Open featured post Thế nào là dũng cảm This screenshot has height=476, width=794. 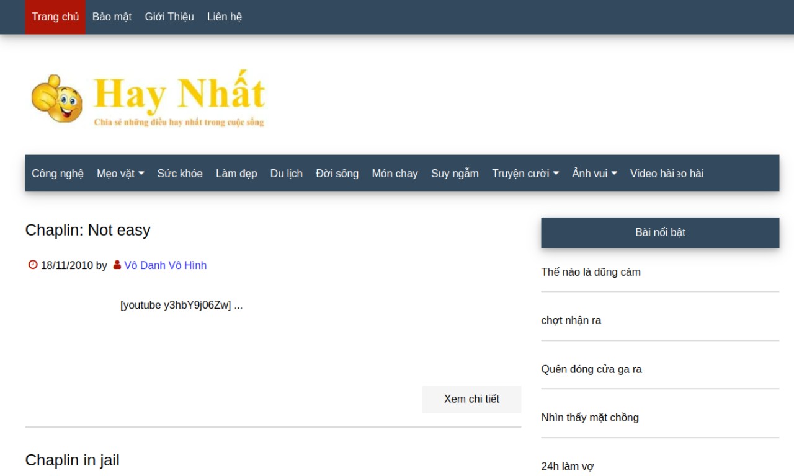(x=591, y=272)
